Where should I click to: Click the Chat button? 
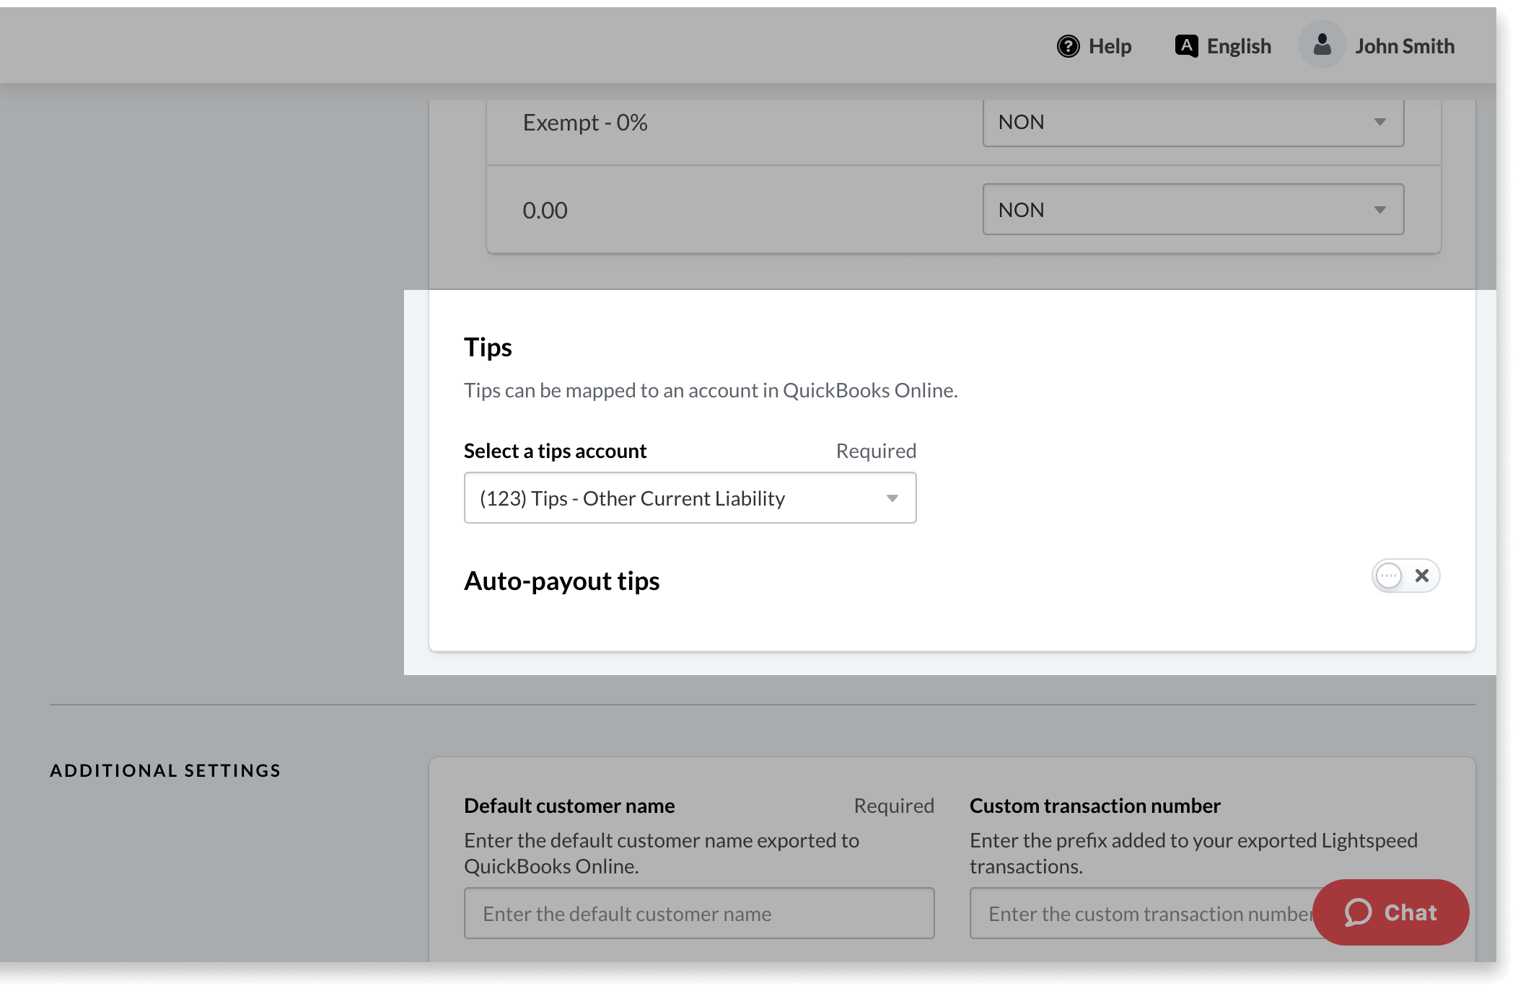click(x=1390, y=912)
